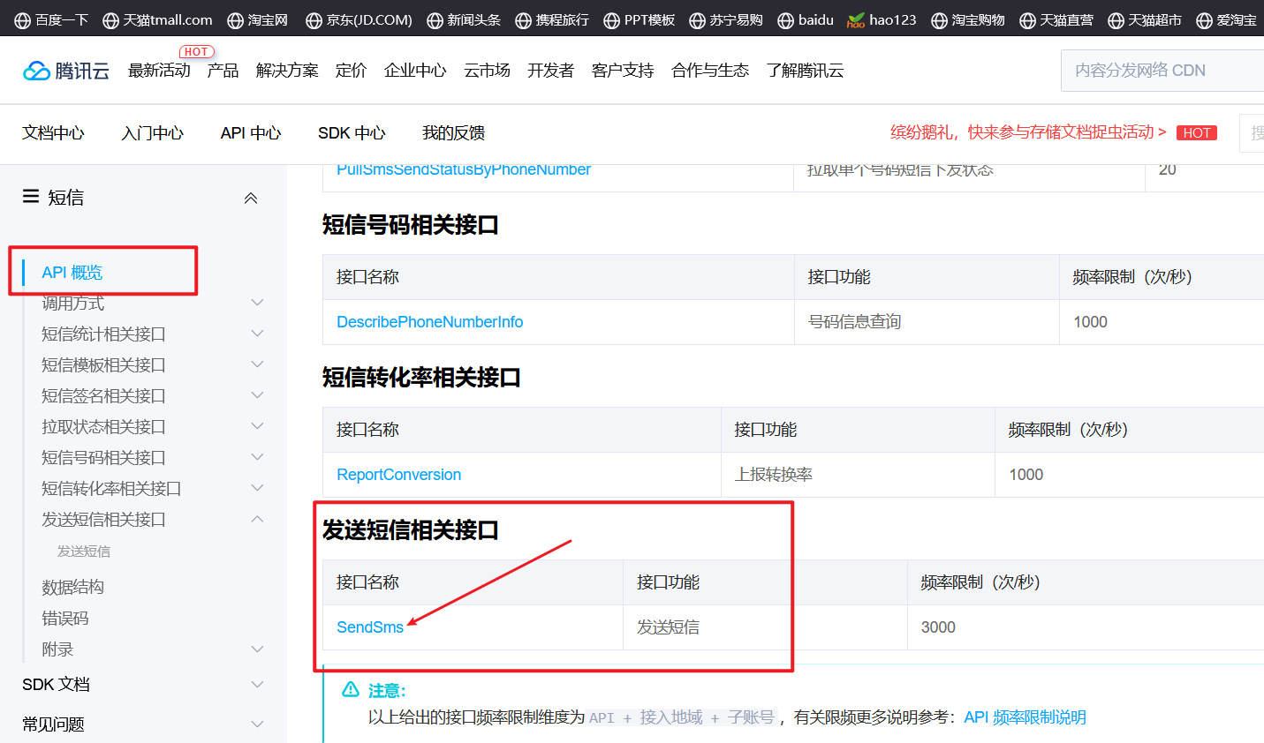Screen dimensions: 1264x743
Task: Expand the 调用方式 sidebar section
Action: pyautogui.click(x=257, y=303)
